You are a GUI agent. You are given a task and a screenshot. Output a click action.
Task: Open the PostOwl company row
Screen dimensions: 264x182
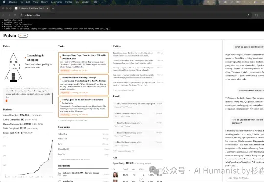click(83, 154)
